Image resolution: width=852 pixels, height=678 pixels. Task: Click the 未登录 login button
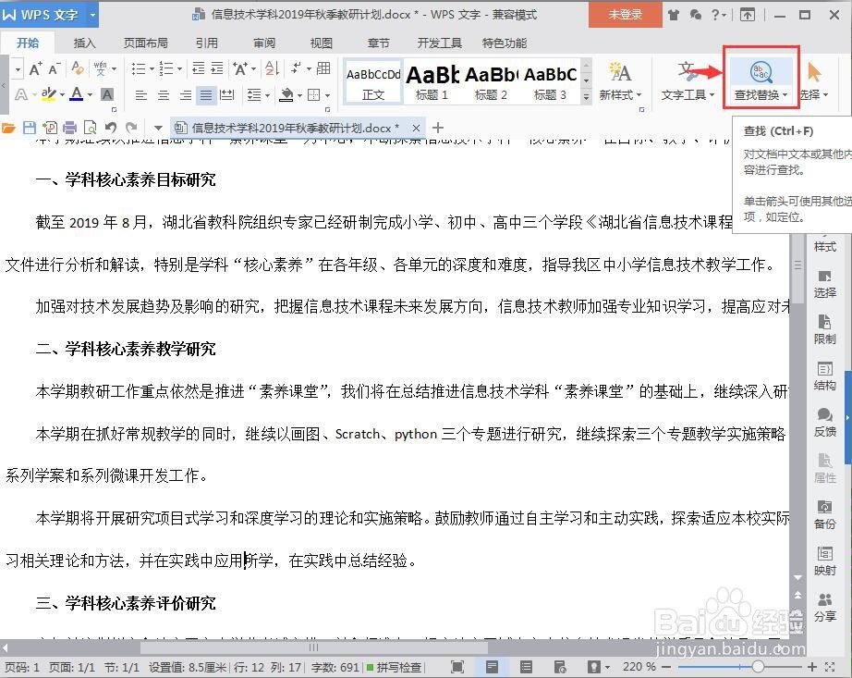pos(625,15)
